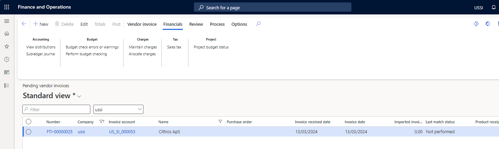Open Name column filter icon
Screen dimensions: 499x149
[x=220, y=122]
